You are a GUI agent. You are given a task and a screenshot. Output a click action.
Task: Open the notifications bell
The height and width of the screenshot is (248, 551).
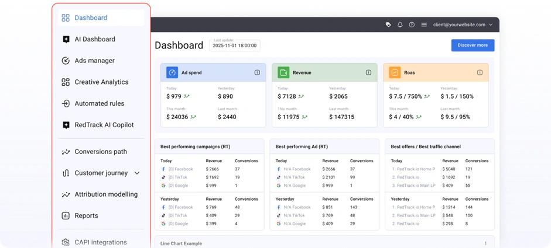(400, 25)
